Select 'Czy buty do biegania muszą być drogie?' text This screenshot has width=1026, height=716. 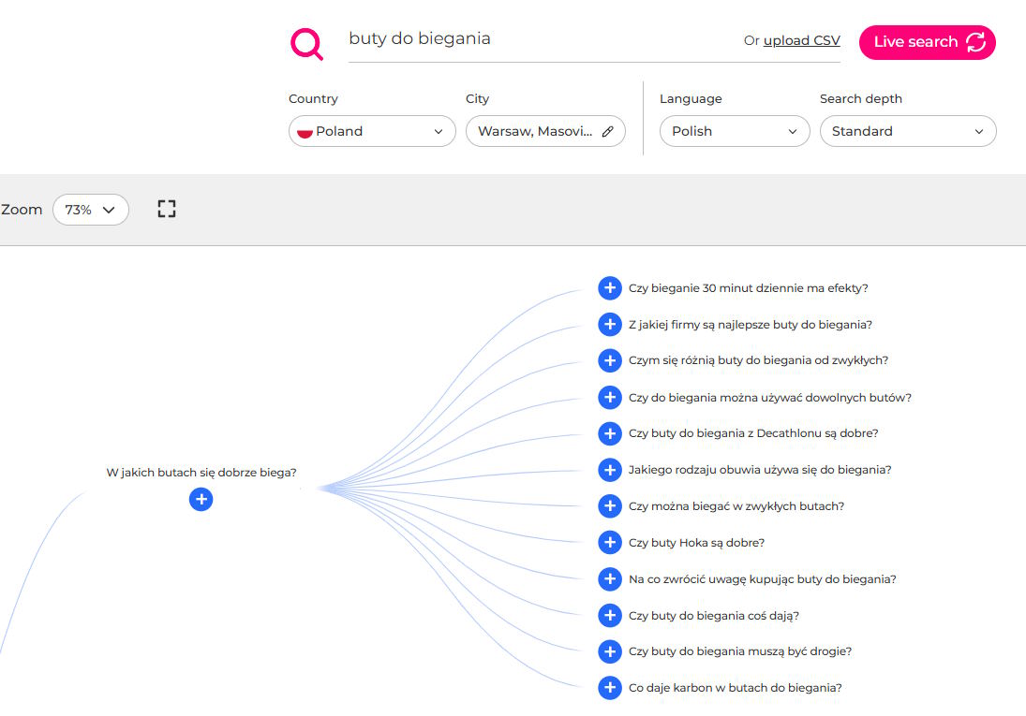pos(739,651)
